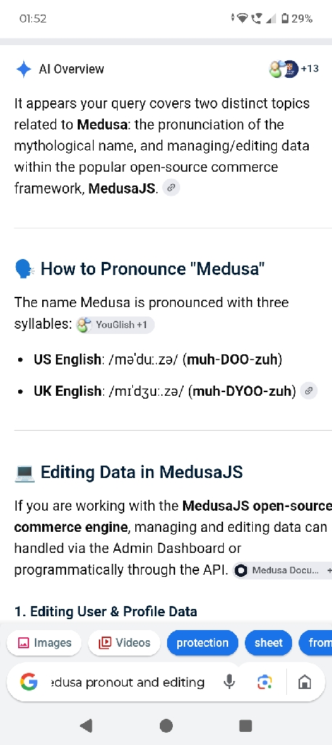Select the 'from' suggestion chip
Viewport: 332px width, 745px height.
click(x=316, y=643)
